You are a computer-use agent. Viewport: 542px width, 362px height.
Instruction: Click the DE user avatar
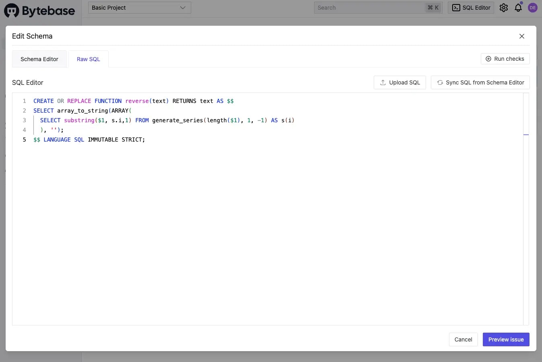coord(532,7)
